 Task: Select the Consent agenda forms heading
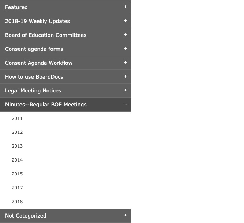[65, 49]
